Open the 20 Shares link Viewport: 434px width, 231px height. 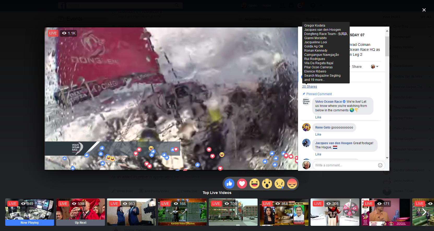pyautogui.click(x=310, y=87)
